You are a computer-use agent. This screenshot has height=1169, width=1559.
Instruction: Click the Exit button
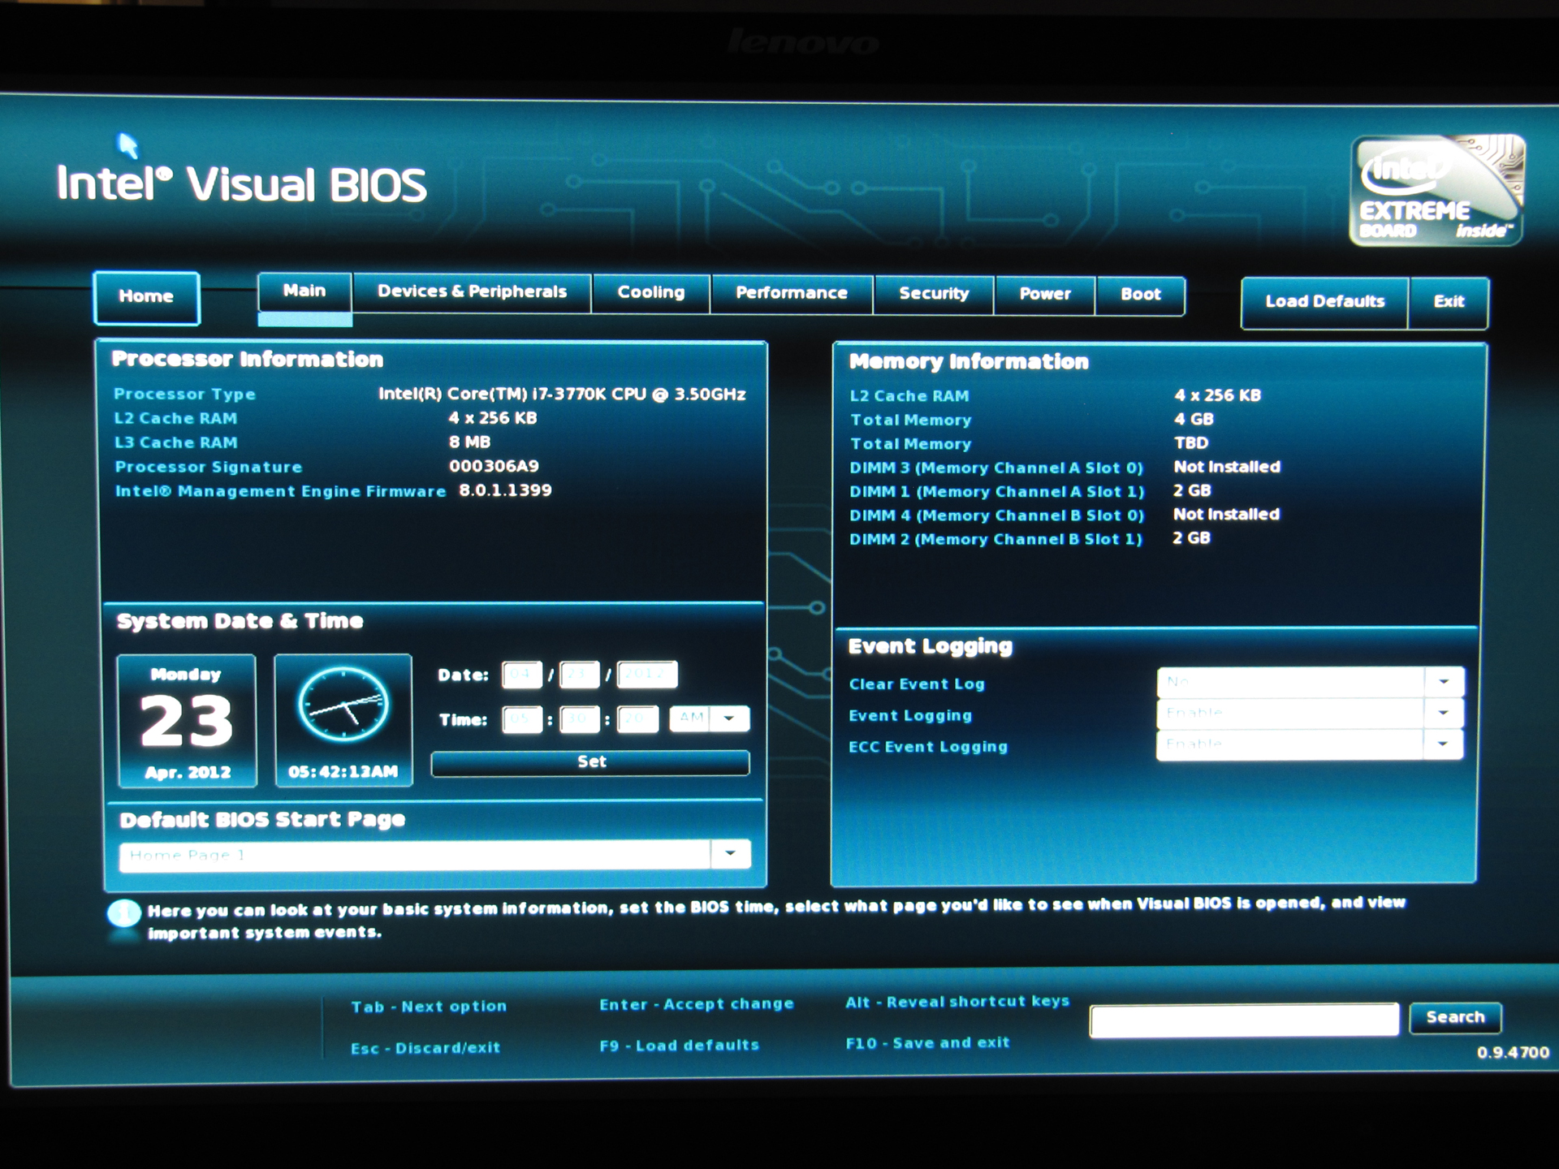[x=1449, y=302]
